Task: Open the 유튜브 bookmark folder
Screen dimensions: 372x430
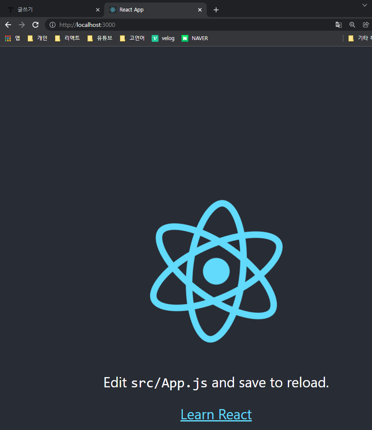Action: [x=100, y=38]
